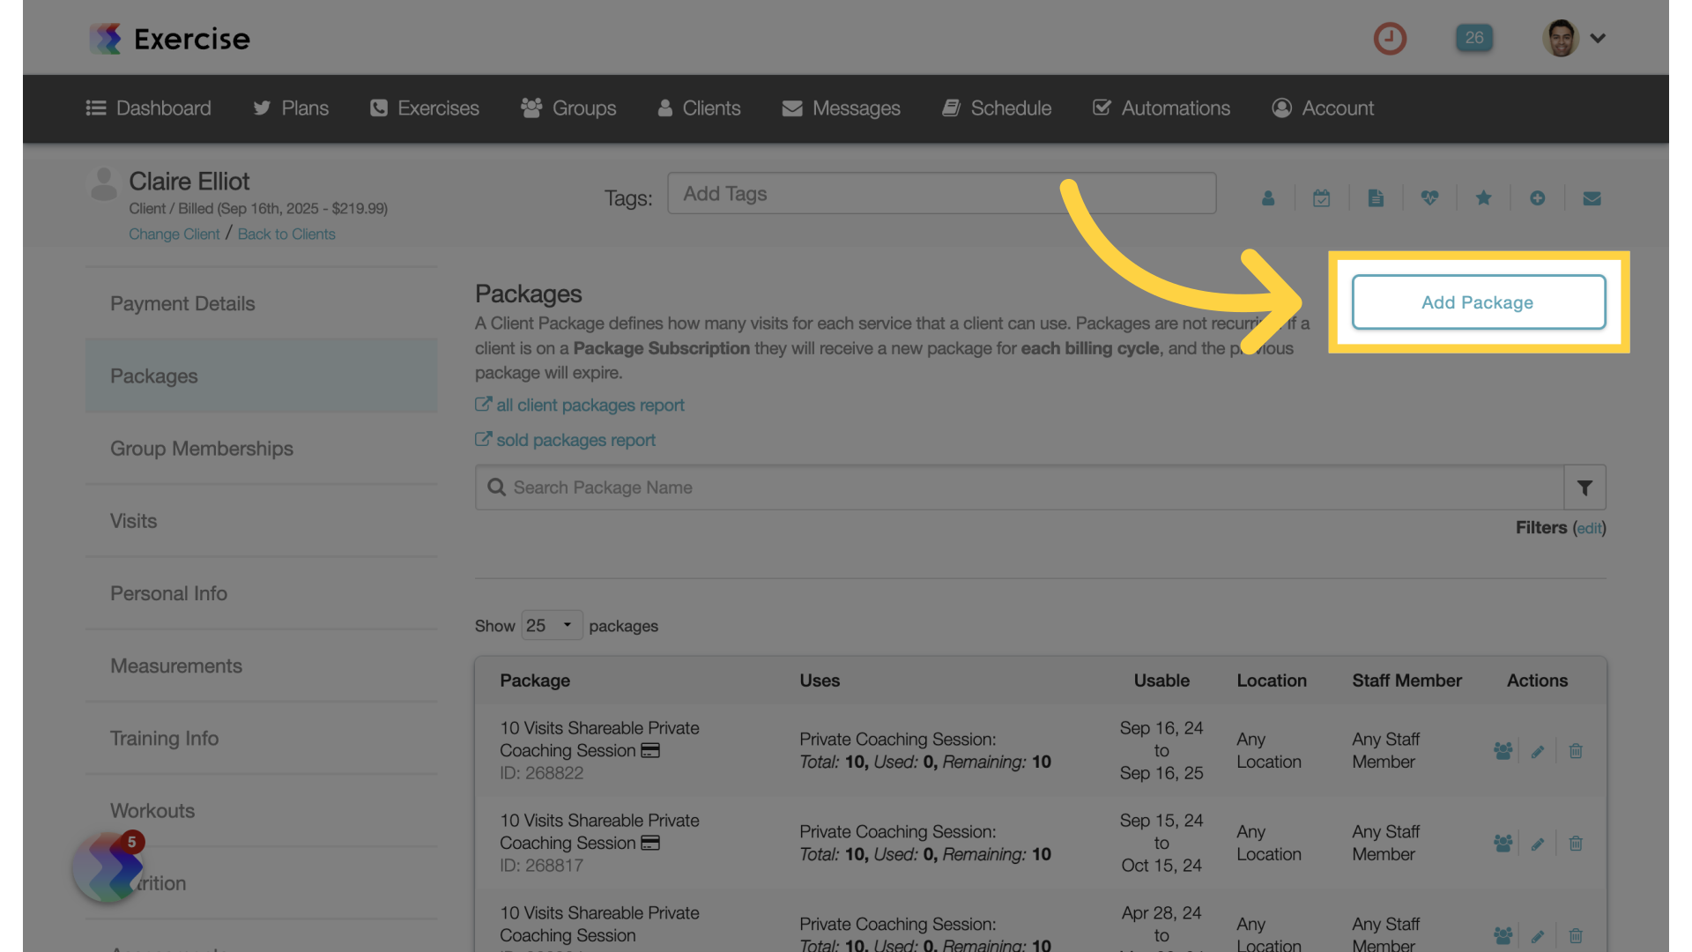
Task: Click Claire Elliot's client avatar icon
Action: pos(104,183)
